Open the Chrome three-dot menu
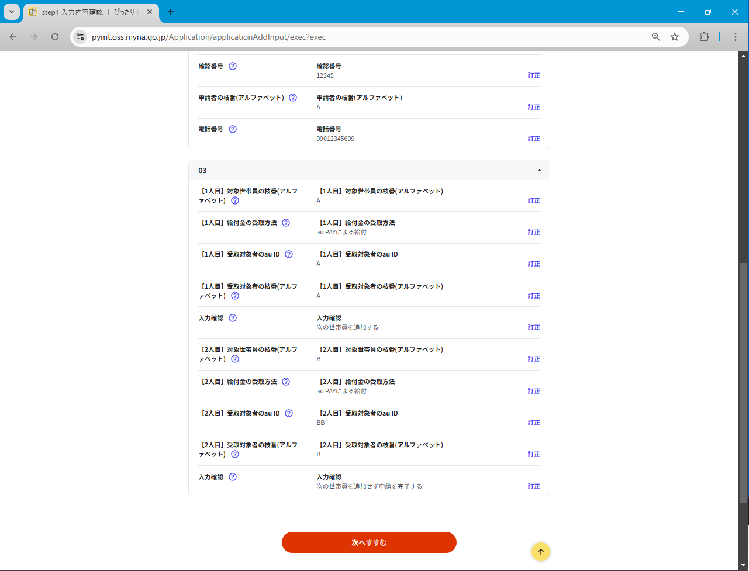The image size is (749, 571). click(736, 37)
